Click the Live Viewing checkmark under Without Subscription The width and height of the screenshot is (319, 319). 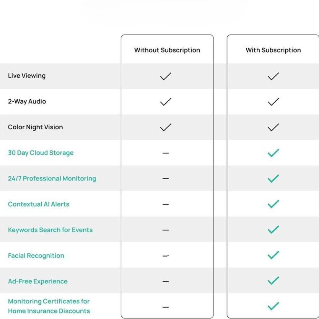[165, 76]
